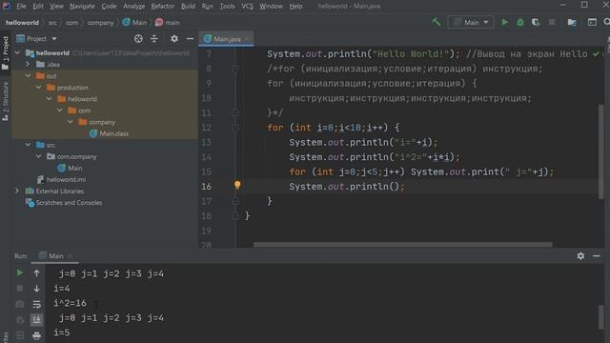This screenshot has width=610, height=343.
Task: Click the print icon in Run console
Action: (x=36, y=335)
